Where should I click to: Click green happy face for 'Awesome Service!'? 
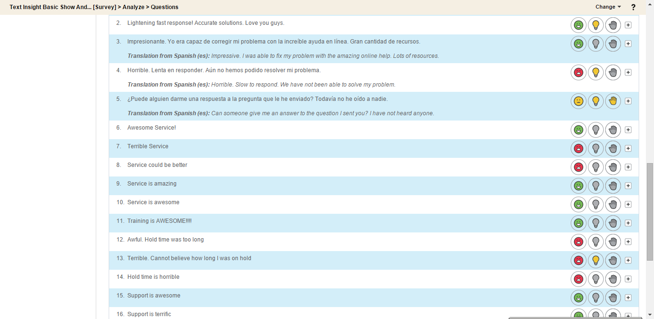pyautogui.click(x=578, y=130)
